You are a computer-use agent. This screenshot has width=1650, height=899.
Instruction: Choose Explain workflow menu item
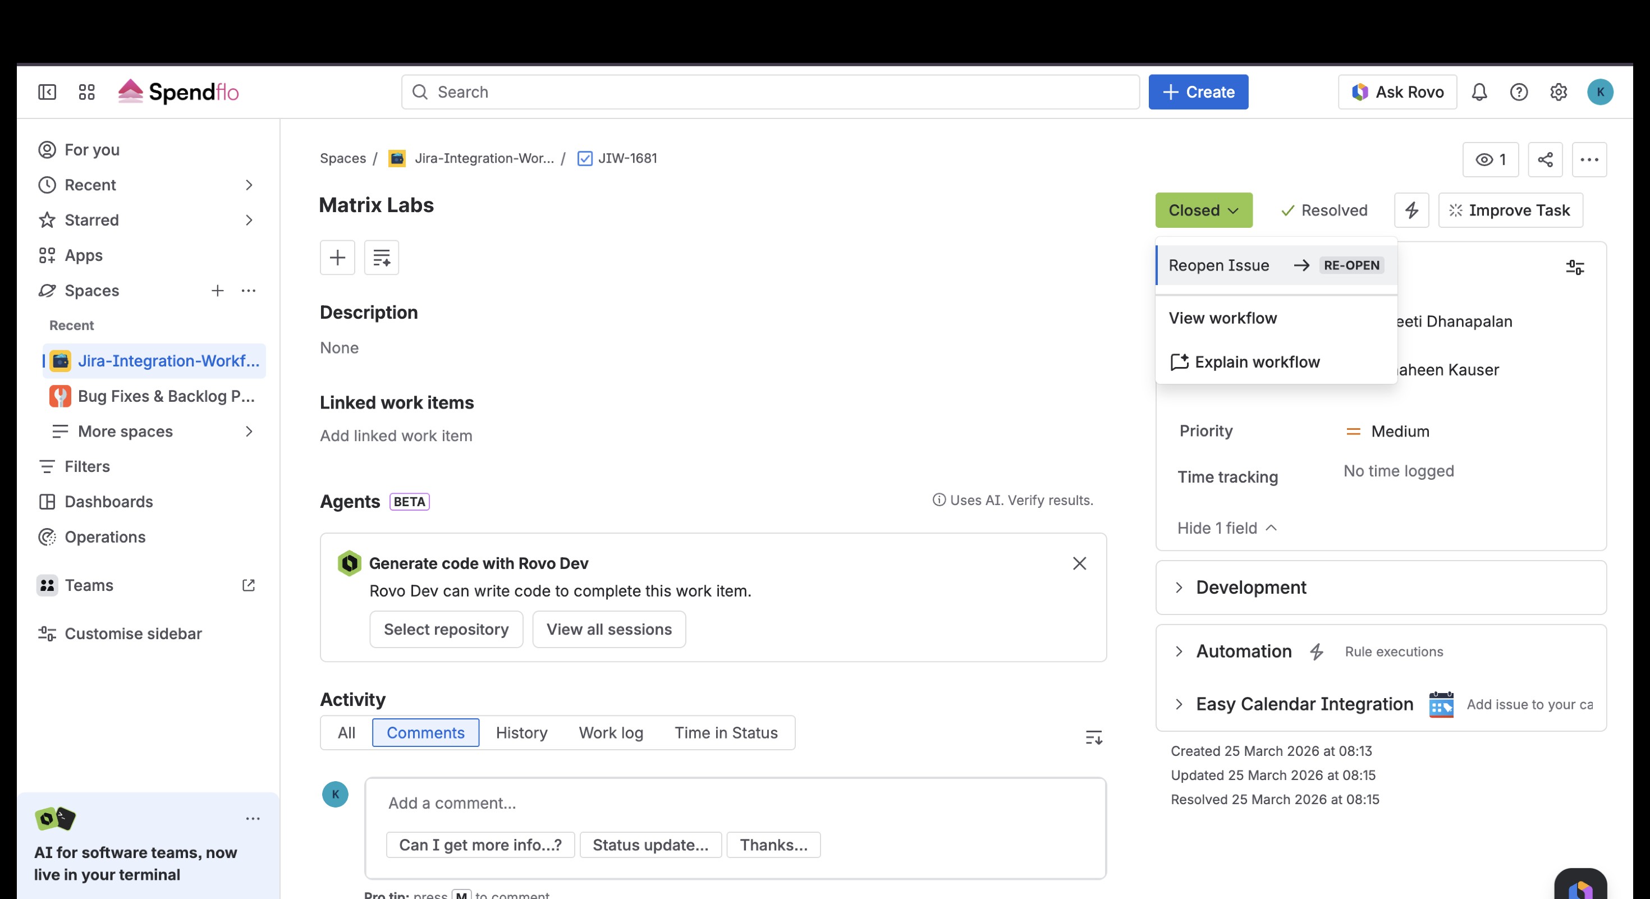point(1276,362)
